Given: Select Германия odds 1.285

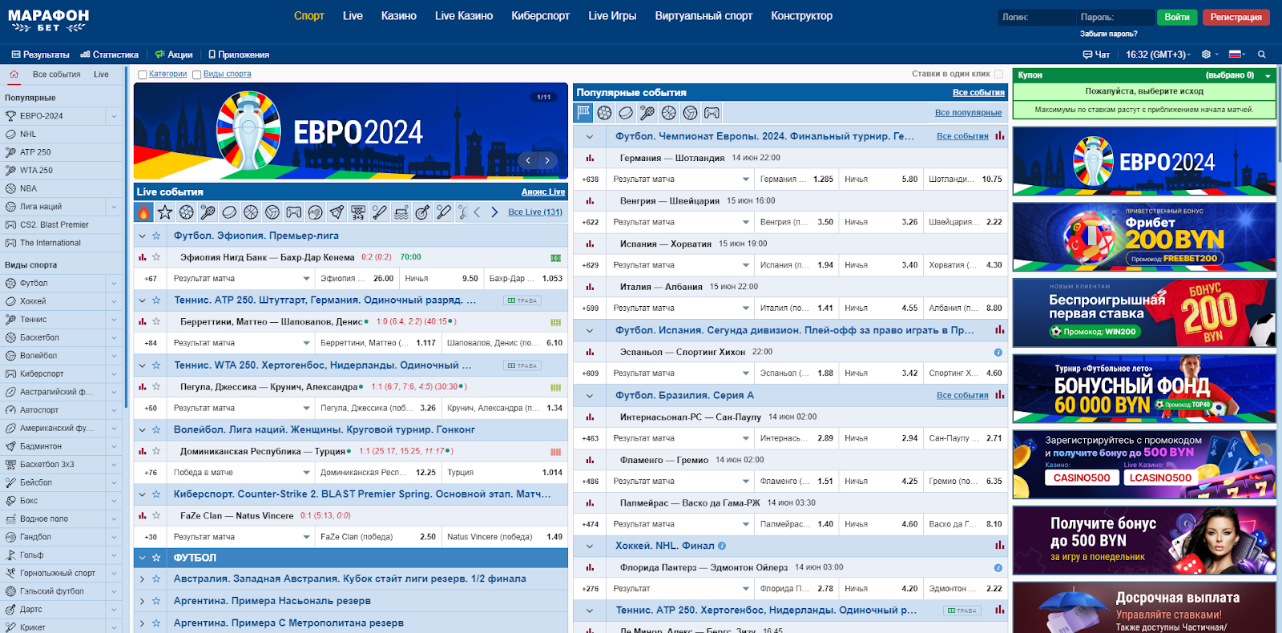Looking at the screenshot, I should tap(796, 179).
